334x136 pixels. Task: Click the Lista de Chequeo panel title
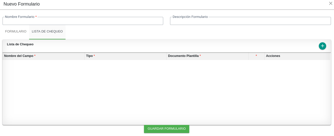tap(20, 44)
